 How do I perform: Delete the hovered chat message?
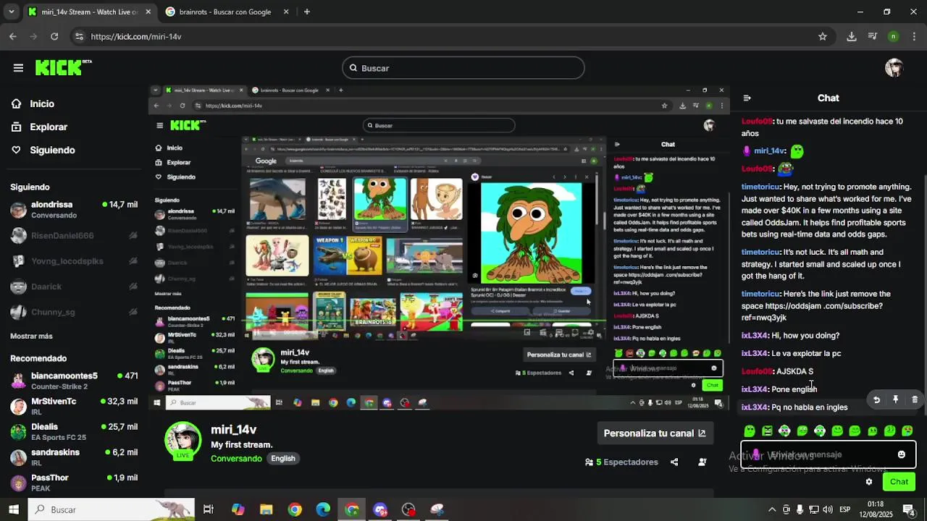coord(914,399)
